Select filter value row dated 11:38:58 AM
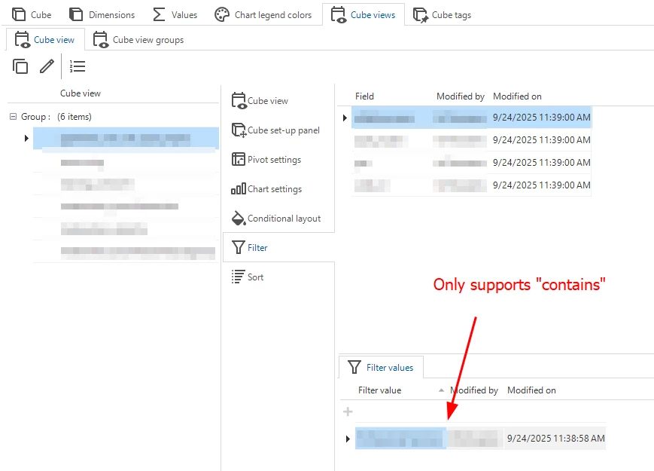Screen dimensions: 654x471 click(x=480, y=439)
